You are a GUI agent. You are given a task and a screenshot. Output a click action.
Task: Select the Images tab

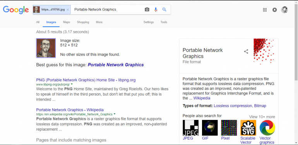pyautogui.click(x=51, y=22)
